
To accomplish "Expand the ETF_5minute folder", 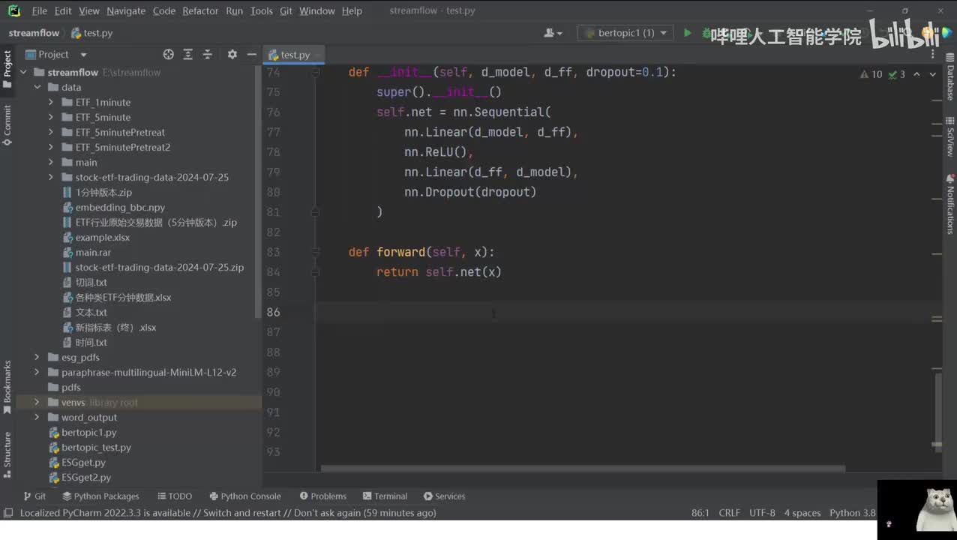I will (x=50, y=118).
